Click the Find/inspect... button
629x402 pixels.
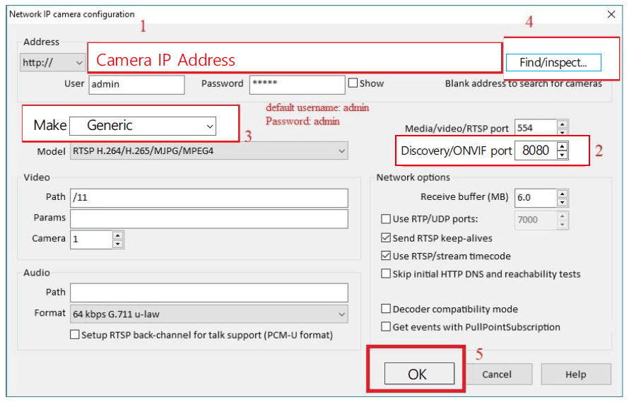click(553, 62)
